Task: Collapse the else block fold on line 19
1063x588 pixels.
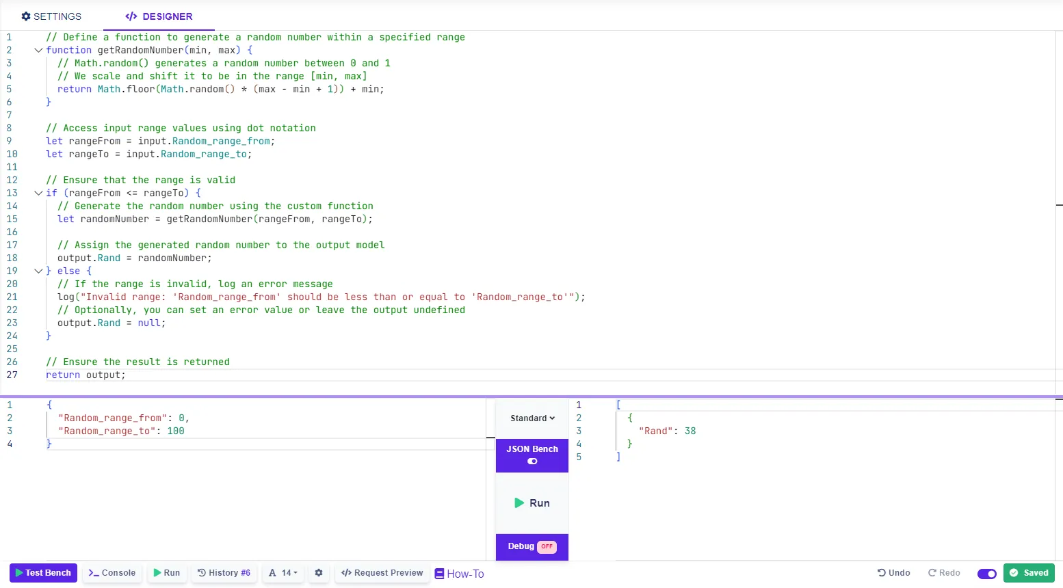Action: pos(38,271)
